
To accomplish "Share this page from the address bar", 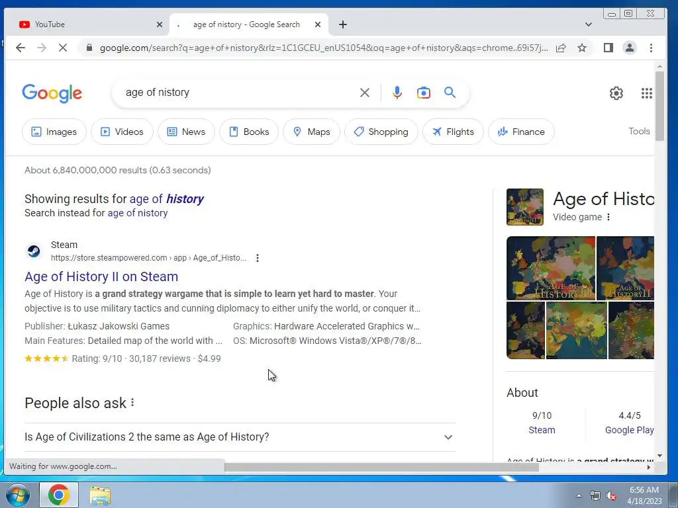I will [x=561, y=48].
